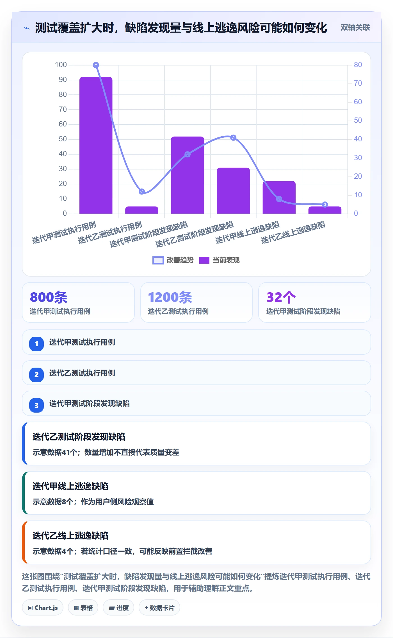Click the 进度 tag
The width and height of the screenshot is (393, 638).
click(x=118, y=608)
